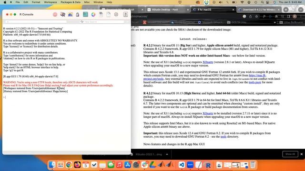The image size is (305, 171).
Task: Open Google Drive from the Dock
Action: [x=153, y=165]
